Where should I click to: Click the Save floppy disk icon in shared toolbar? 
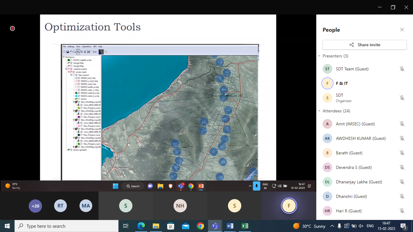[67, 52]
